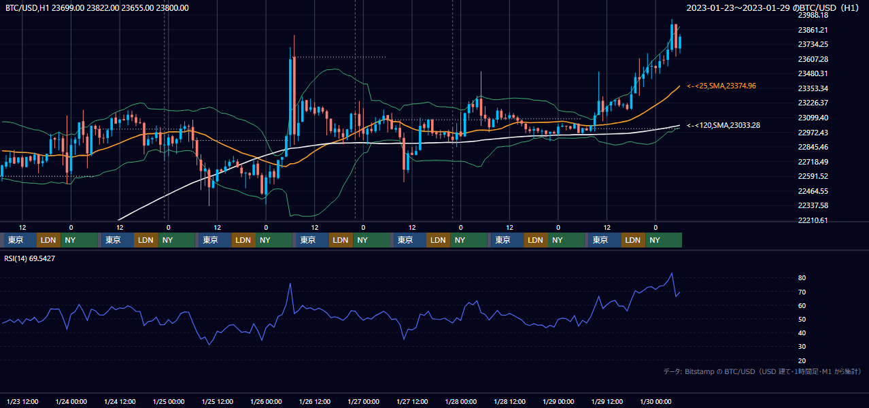Pick price level 23226.37 on axis

[x=813, y=103]
